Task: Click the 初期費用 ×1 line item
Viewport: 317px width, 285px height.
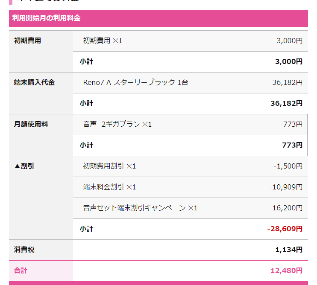Action: point(103,41)
